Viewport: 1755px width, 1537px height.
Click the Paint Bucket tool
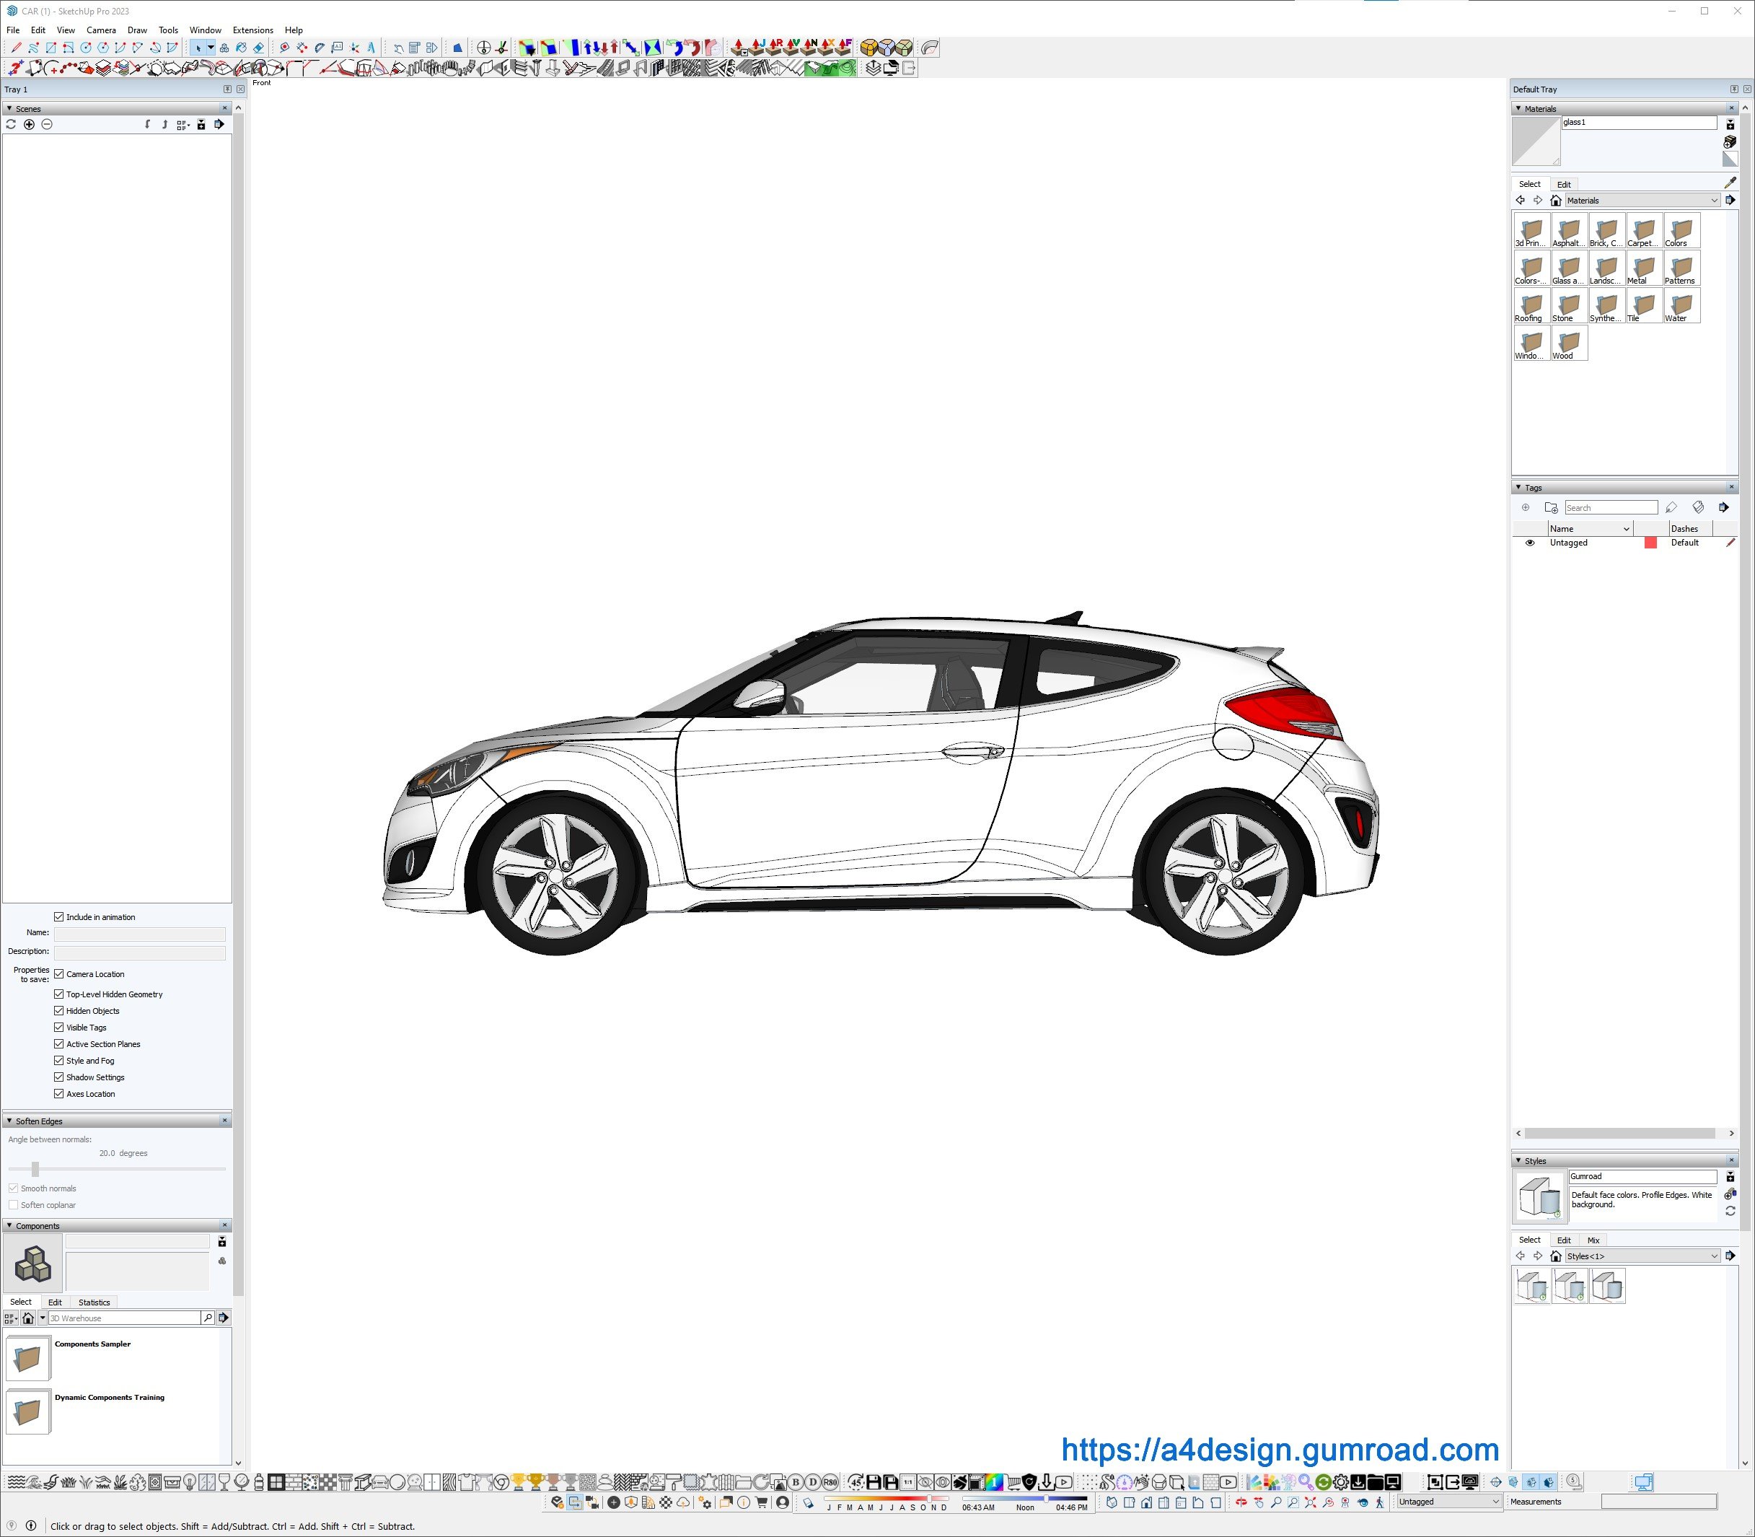tap(241, 48)
